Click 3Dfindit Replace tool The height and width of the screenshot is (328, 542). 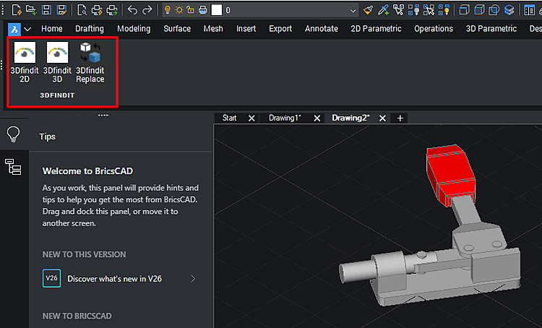coord(90,63)
